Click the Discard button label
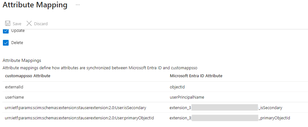Viewport: 308px width, 127px height. 41,24
